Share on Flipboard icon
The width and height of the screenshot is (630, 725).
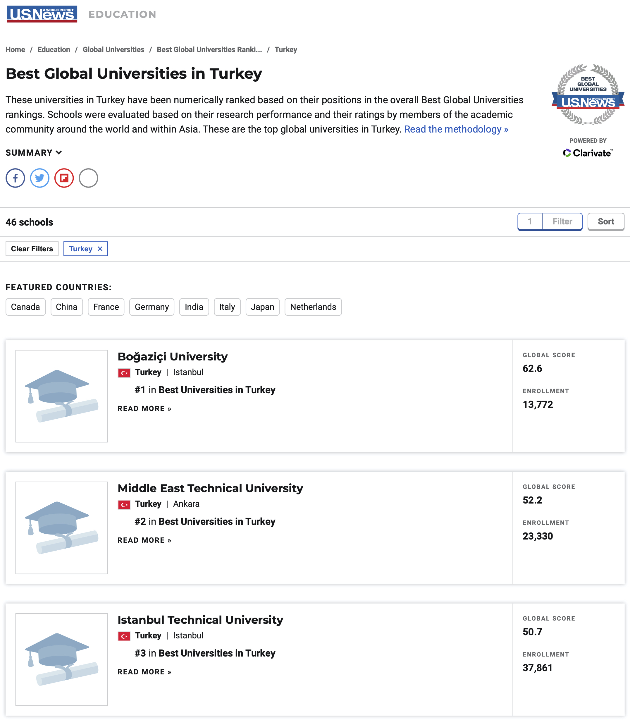click(x=64, y=178)
